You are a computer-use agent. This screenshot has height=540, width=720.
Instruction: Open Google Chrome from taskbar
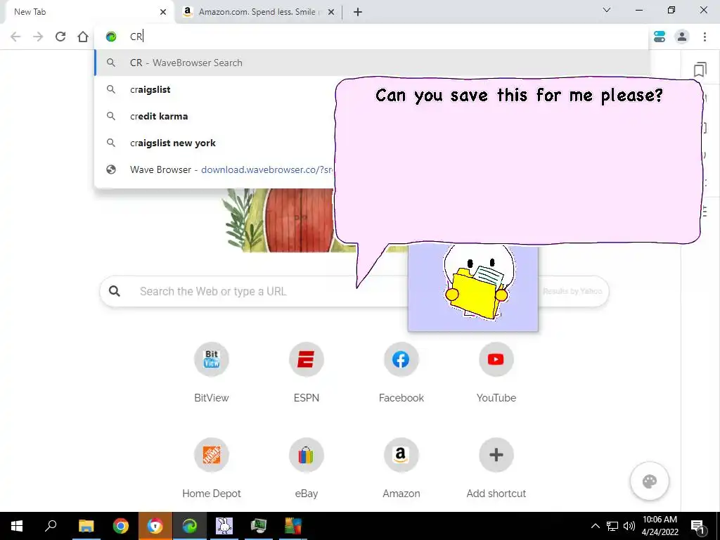coord(121,526)
